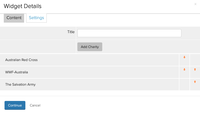
Task: Open the Settings tab
Action: 36,18
